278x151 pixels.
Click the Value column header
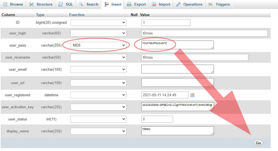(145, 15)
